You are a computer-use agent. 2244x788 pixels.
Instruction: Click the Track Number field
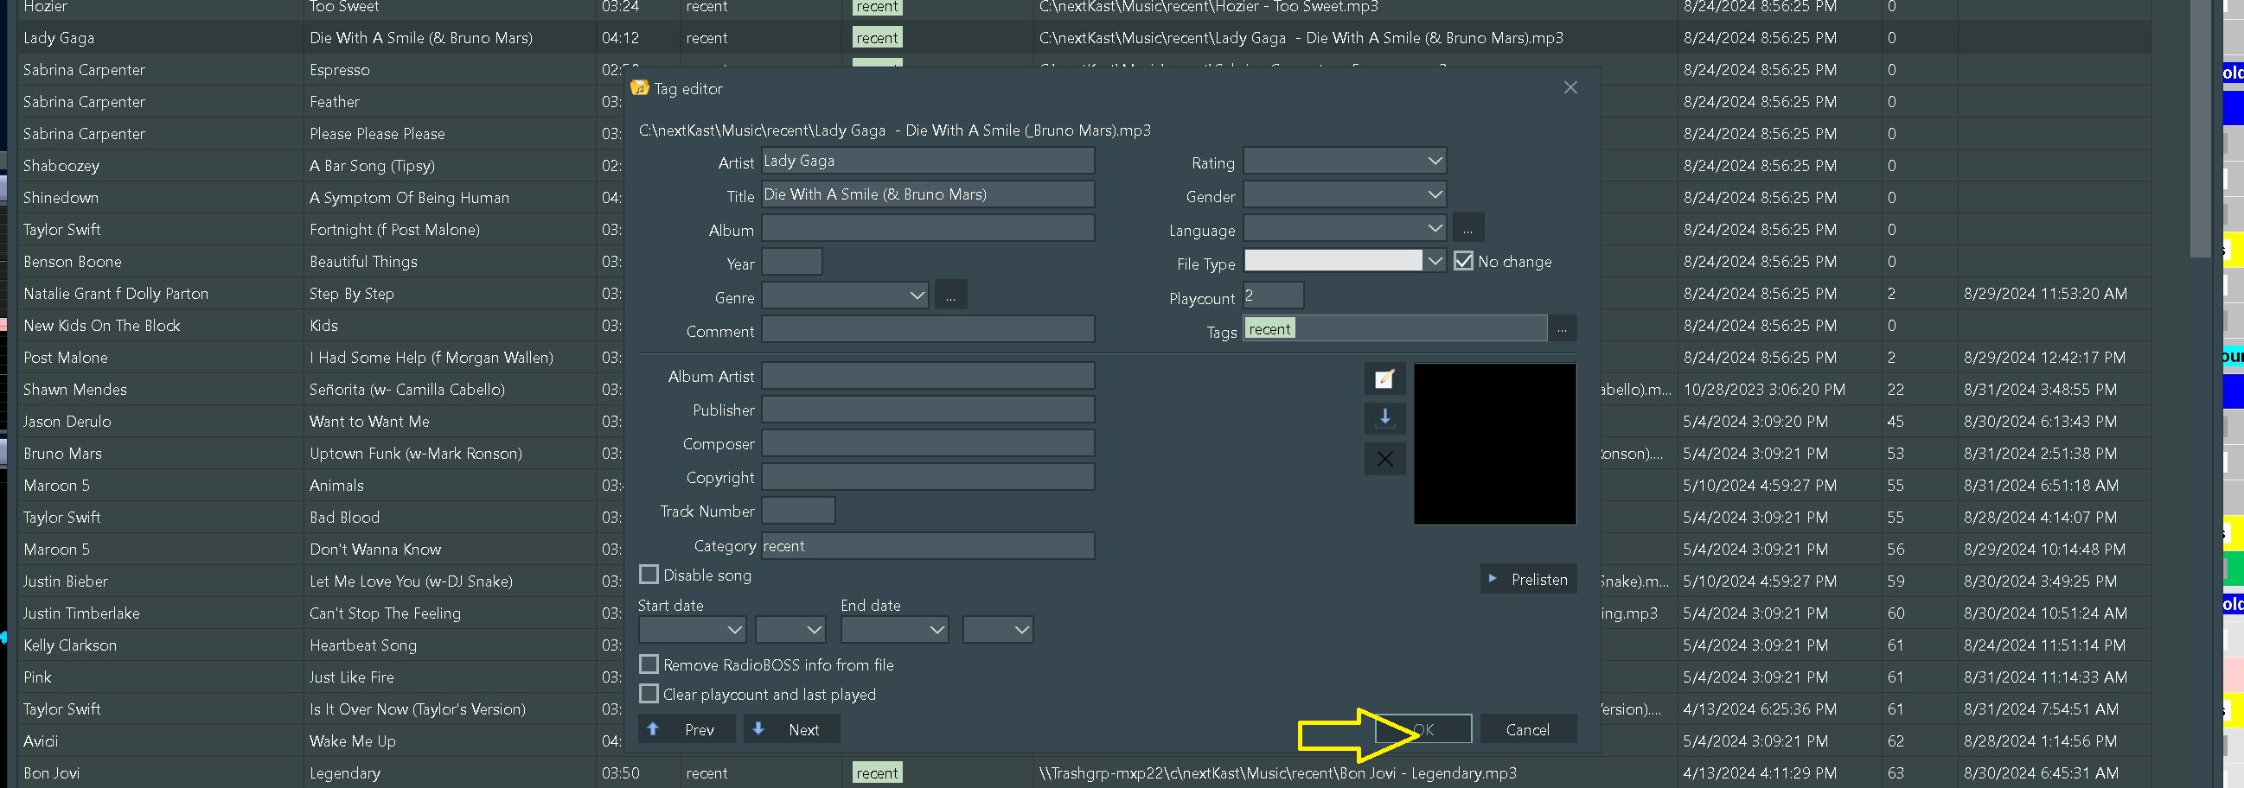pos(798,512)
